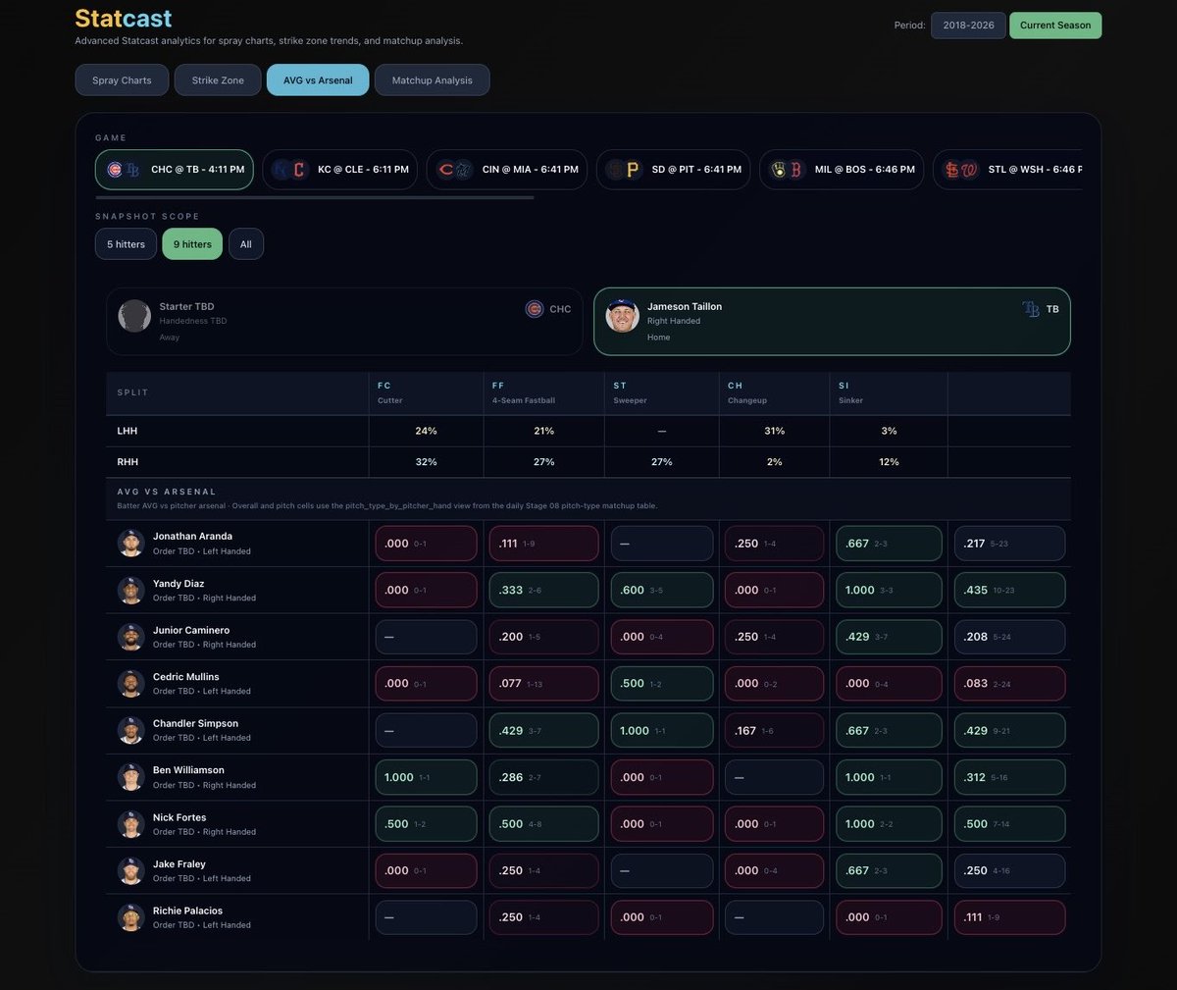The image size is (1177, 990).
Task: Click the LHH split row label
Action: pos(128,431)
